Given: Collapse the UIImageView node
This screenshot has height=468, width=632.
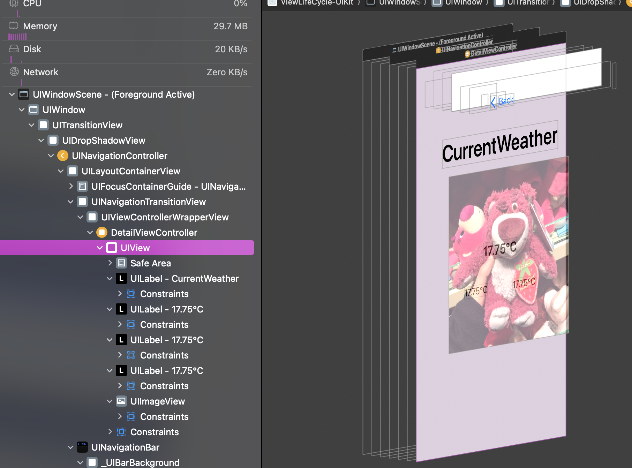Looking at the screenshot, I should coord(110,401).
